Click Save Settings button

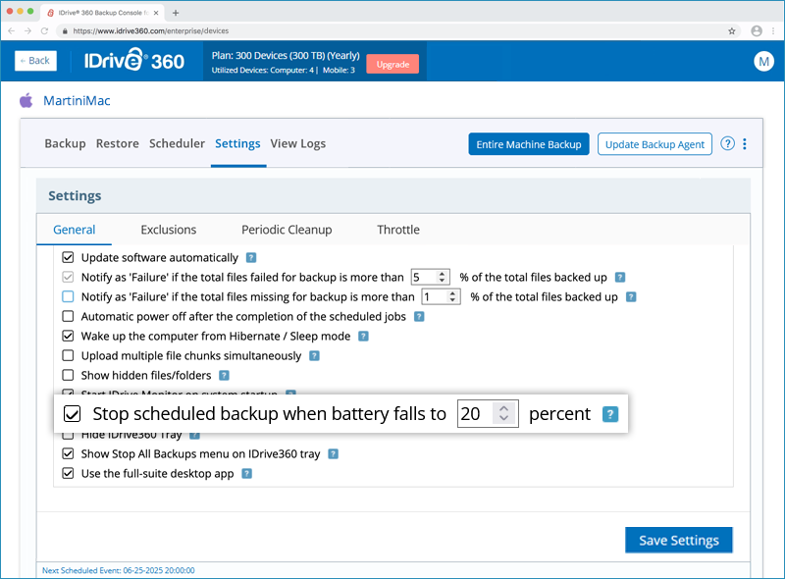(x=678, y=540)
